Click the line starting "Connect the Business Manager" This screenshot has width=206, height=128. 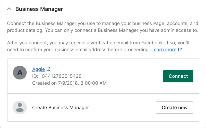(x=102, y=23)
